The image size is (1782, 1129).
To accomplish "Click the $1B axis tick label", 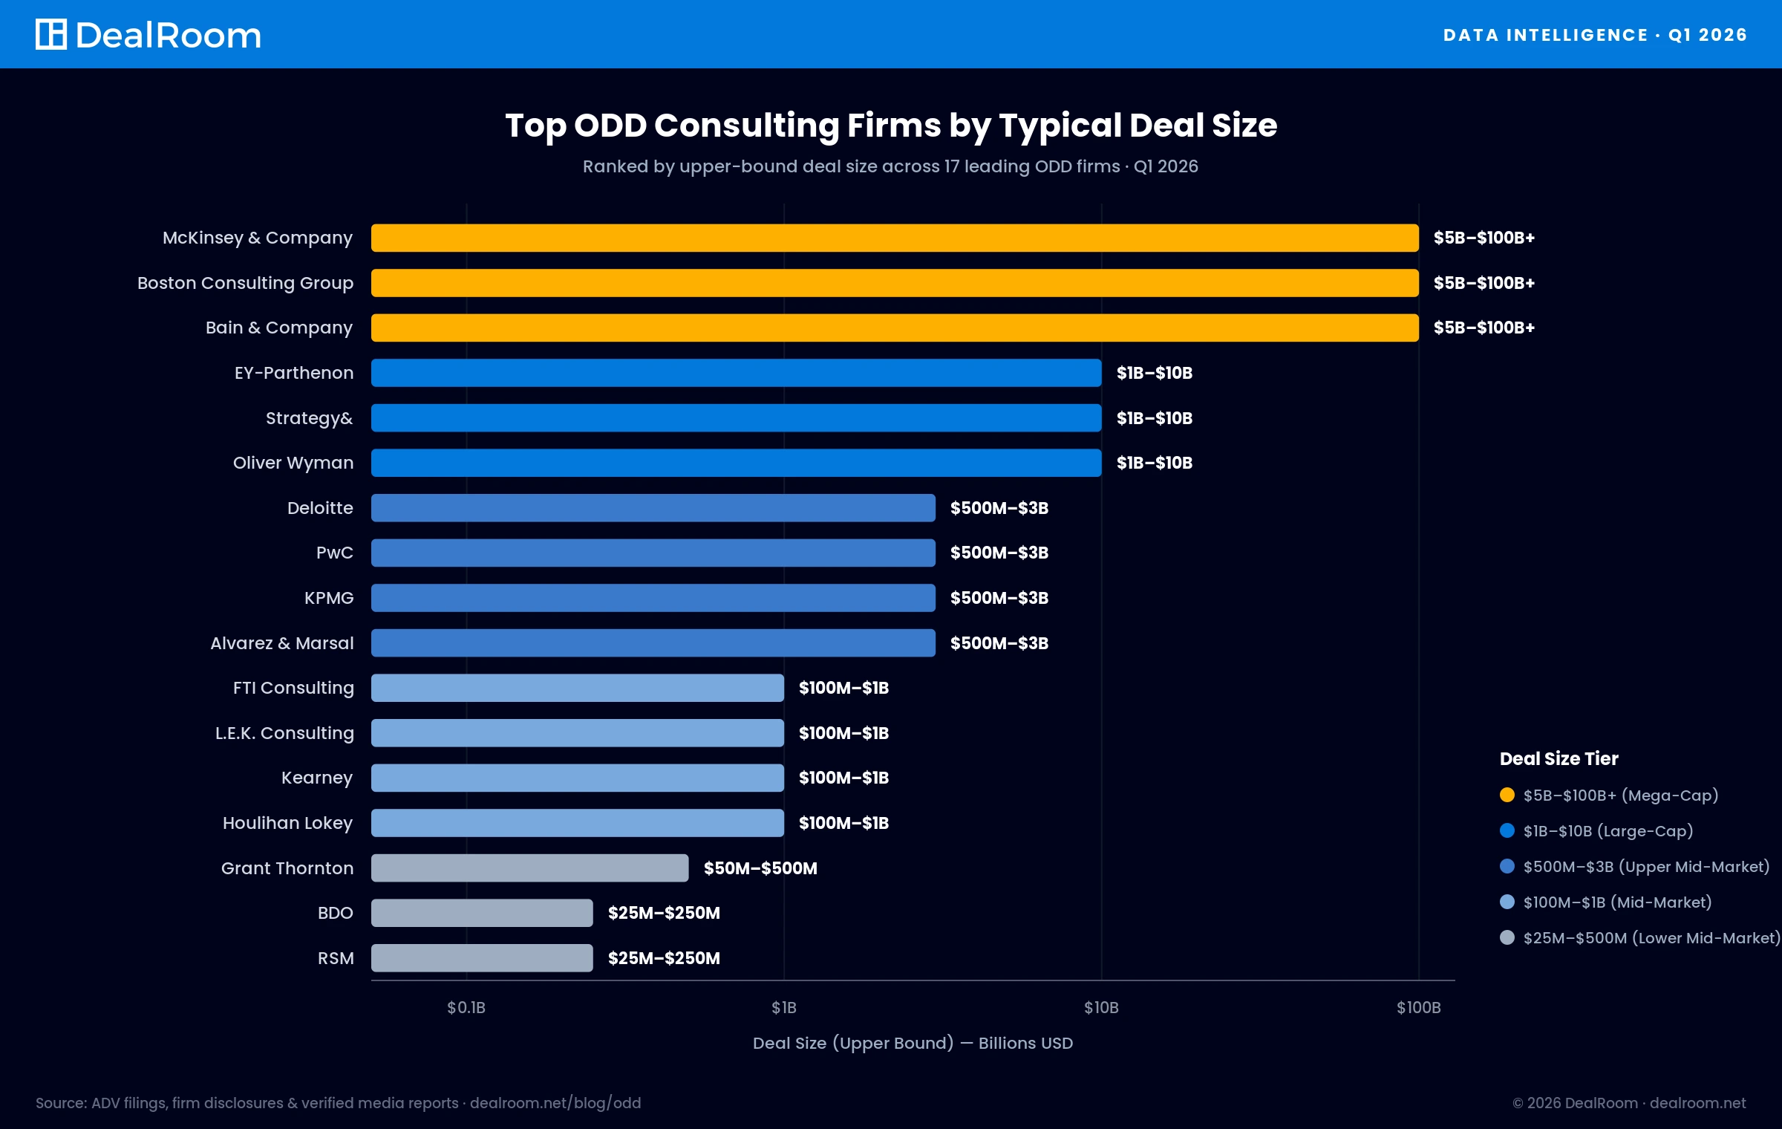I will coord(784,1007).
